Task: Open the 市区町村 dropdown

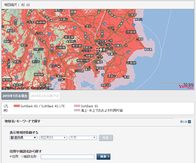Action: 53,138
